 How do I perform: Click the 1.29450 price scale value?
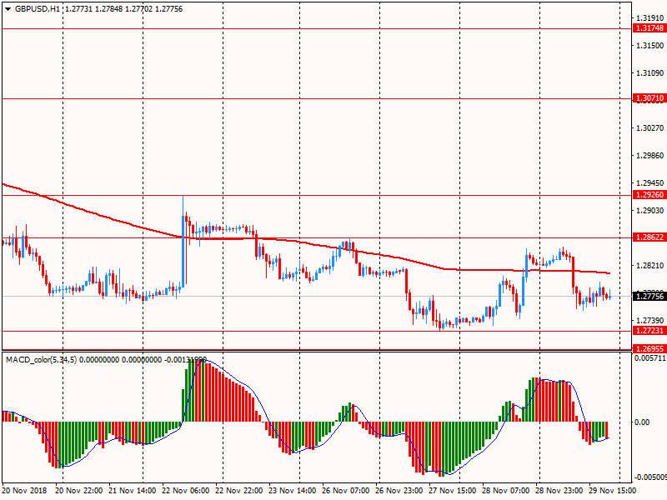pyautogui.click(x=649, y=183)
